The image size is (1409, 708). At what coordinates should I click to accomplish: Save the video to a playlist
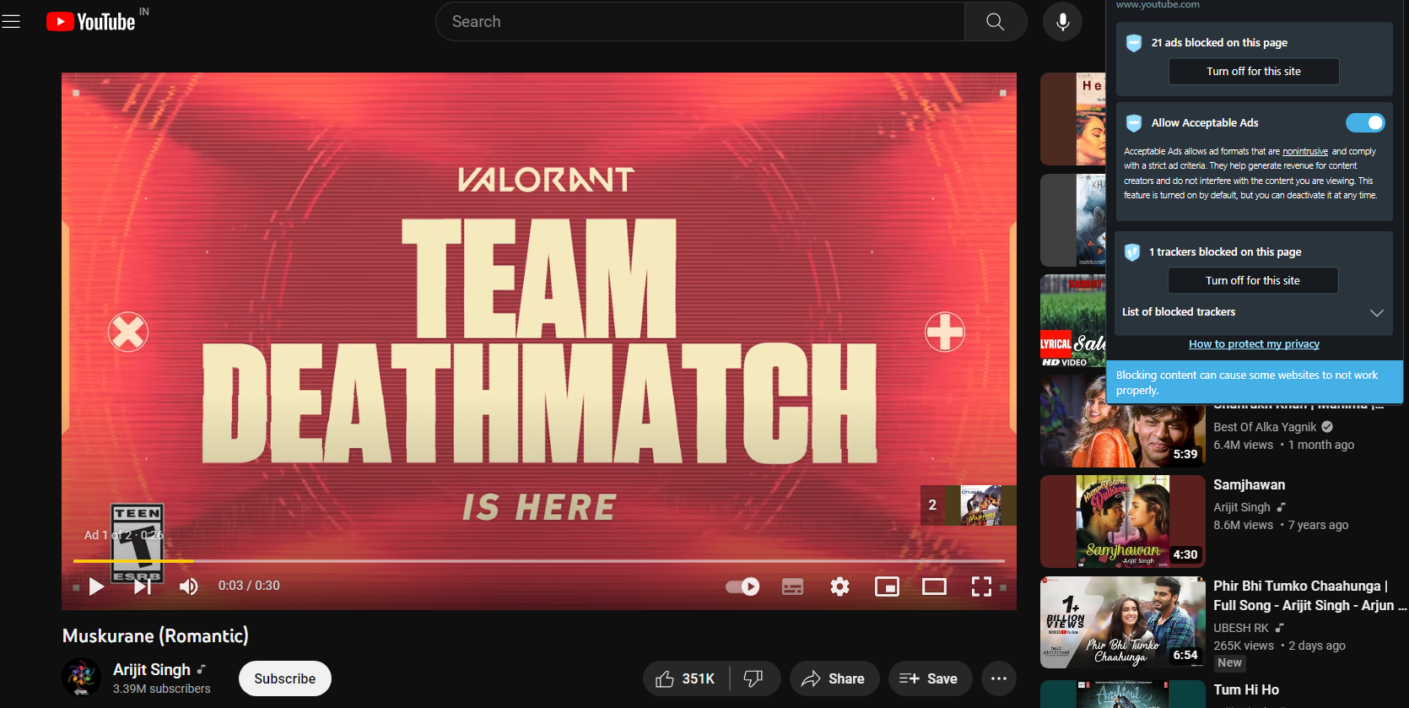pyautogui.click(x=929, y=678)
